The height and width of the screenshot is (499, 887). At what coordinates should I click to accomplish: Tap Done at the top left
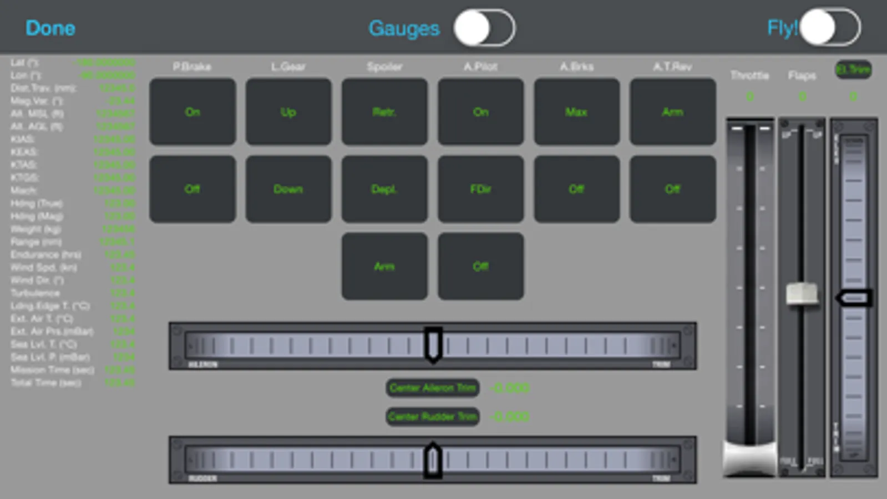(50, 28)
